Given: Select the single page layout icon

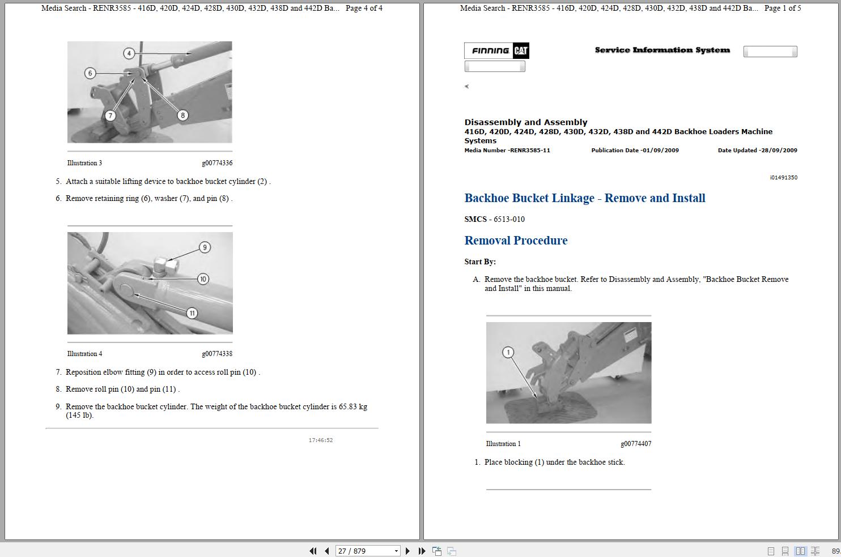Looking at the screenshot, I should pyautogui.click(x=770, y=551).
